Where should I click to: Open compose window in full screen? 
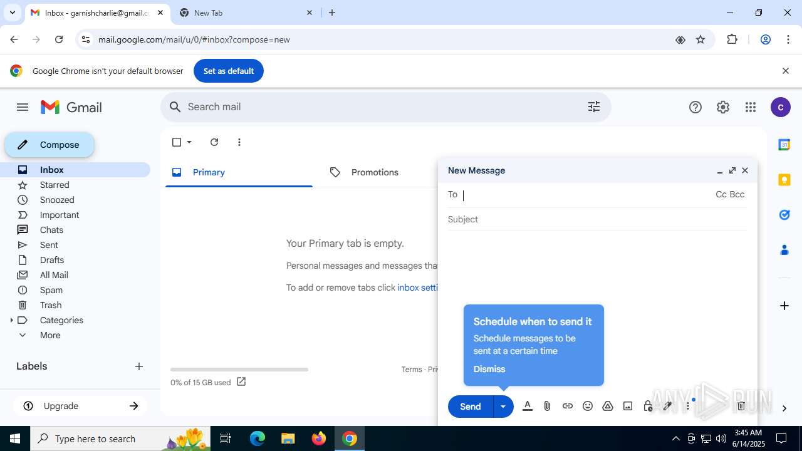point(732,170)
